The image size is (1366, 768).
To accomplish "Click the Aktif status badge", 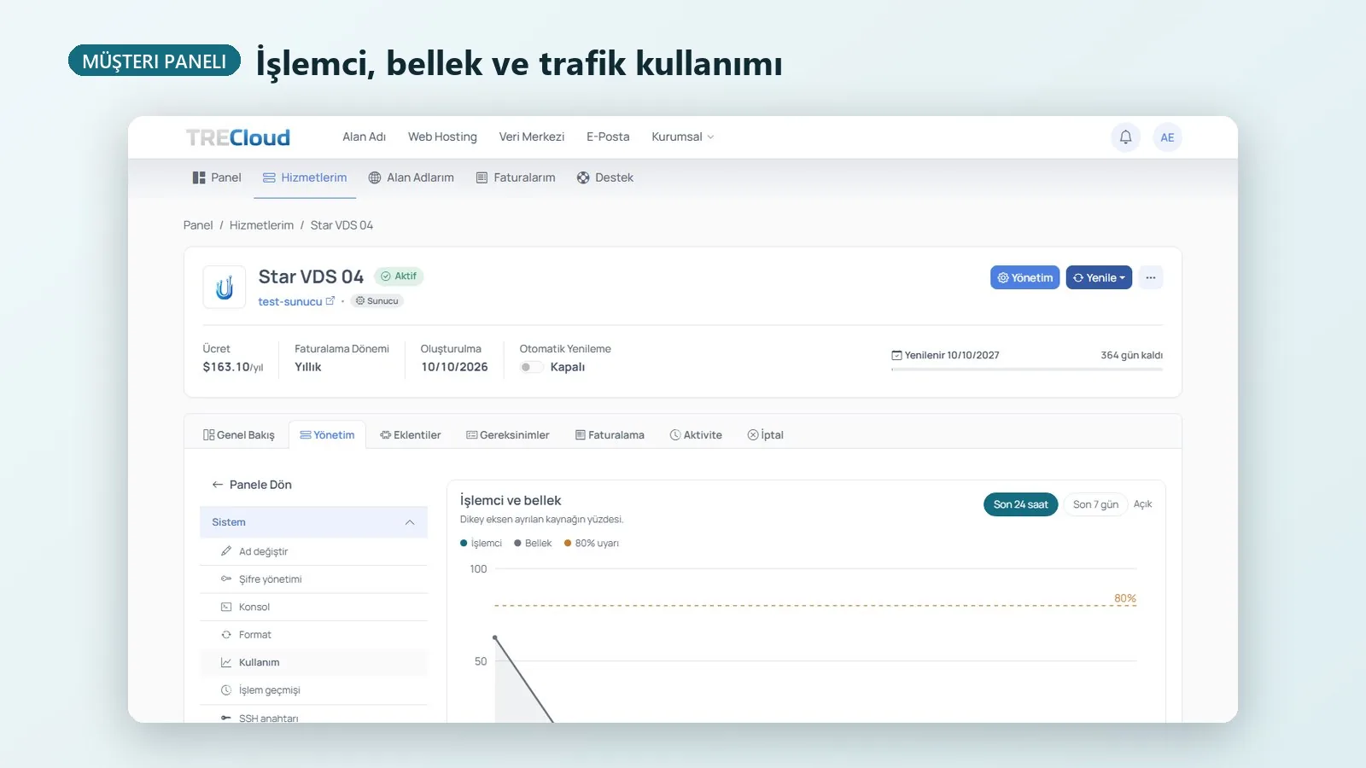I will [x=399, y=276].
